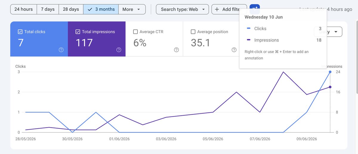
Task: Open help icon on Average position card
Action: 234,50
